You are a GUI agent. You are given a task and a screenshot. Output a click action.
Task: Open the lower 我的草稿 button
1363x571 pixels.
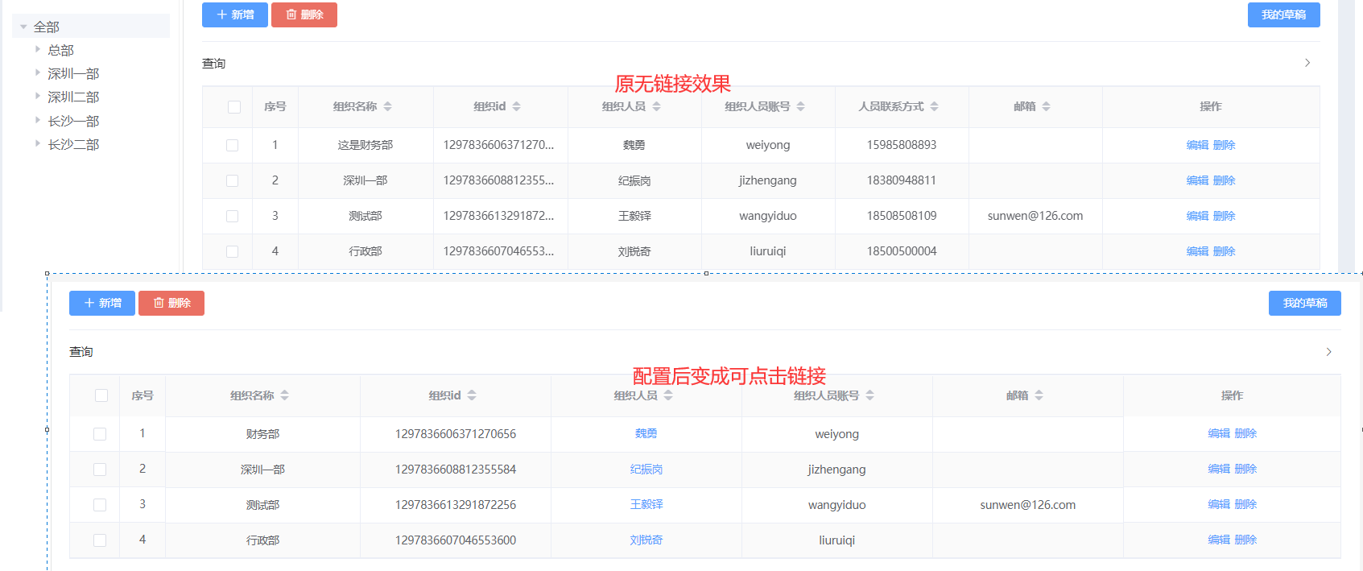(1304, 303)
